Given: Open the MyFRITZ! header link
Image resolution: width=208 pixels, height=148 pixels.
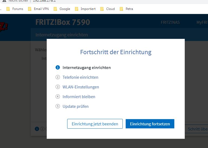Looking at the screenshot, I should click(x=202, y=22).
